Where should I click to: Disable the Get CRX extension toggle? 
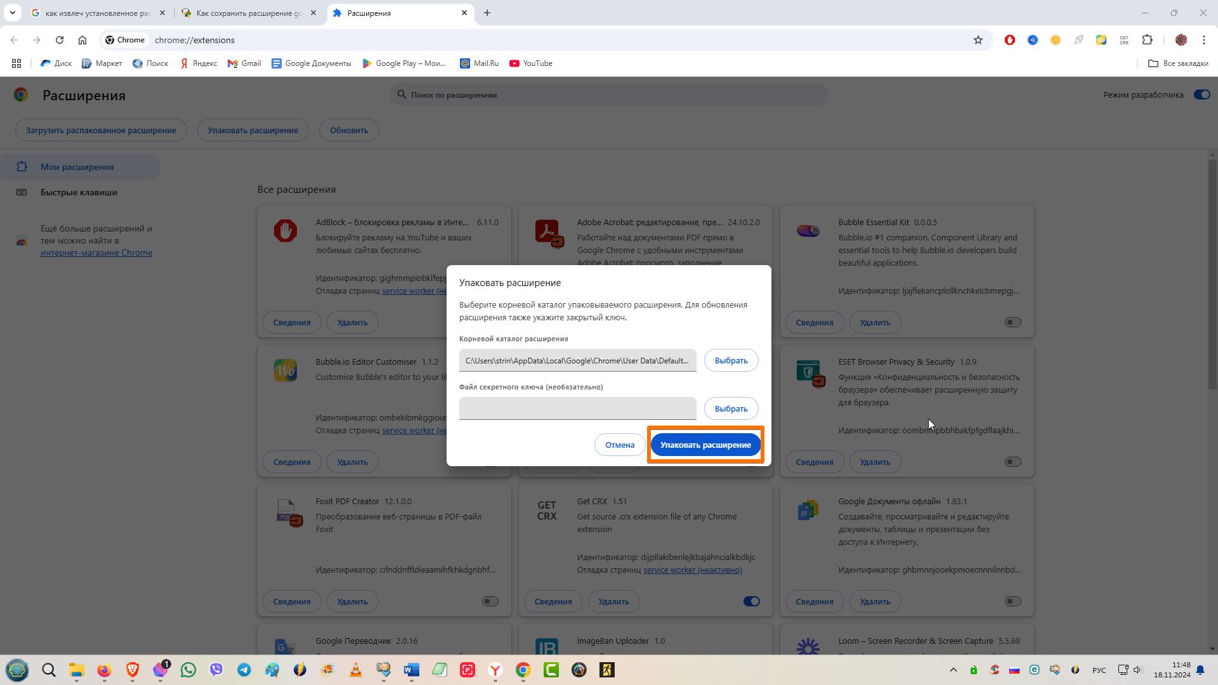point(751,601)
